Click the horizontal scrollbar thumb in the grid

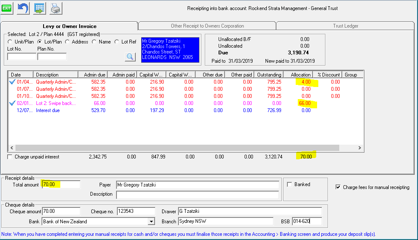tap(177, 148)
